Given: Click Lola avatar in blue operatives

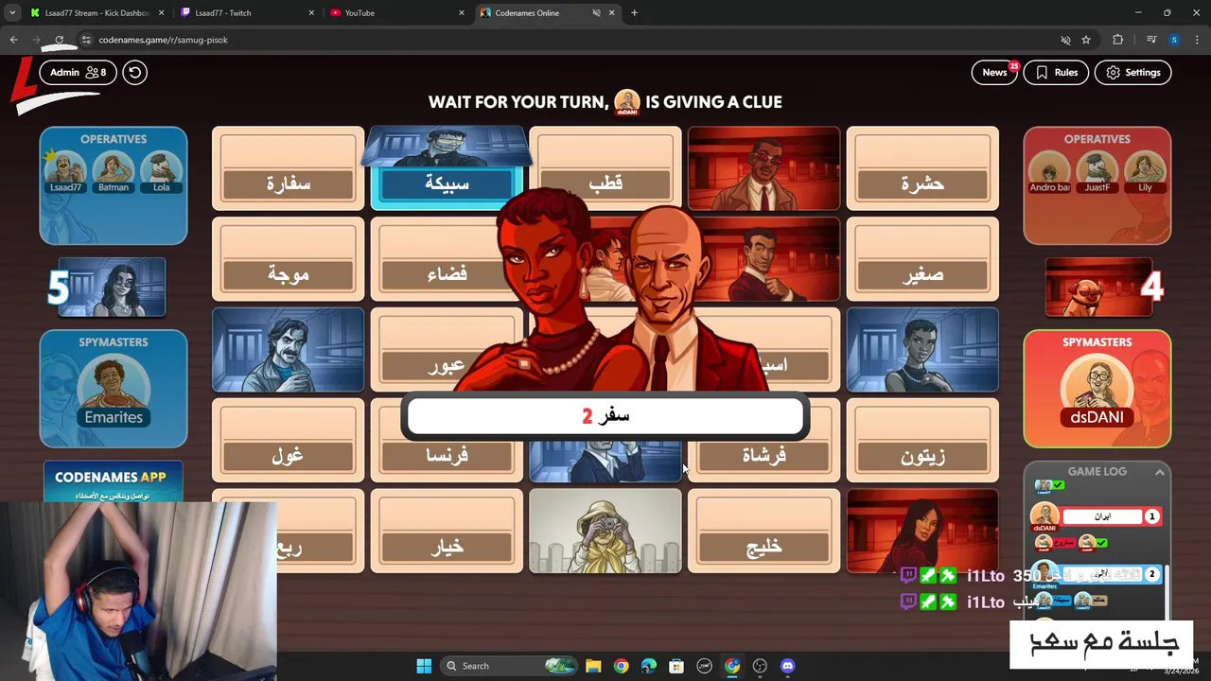Looking at the screenshot, I should coord(162,171).
